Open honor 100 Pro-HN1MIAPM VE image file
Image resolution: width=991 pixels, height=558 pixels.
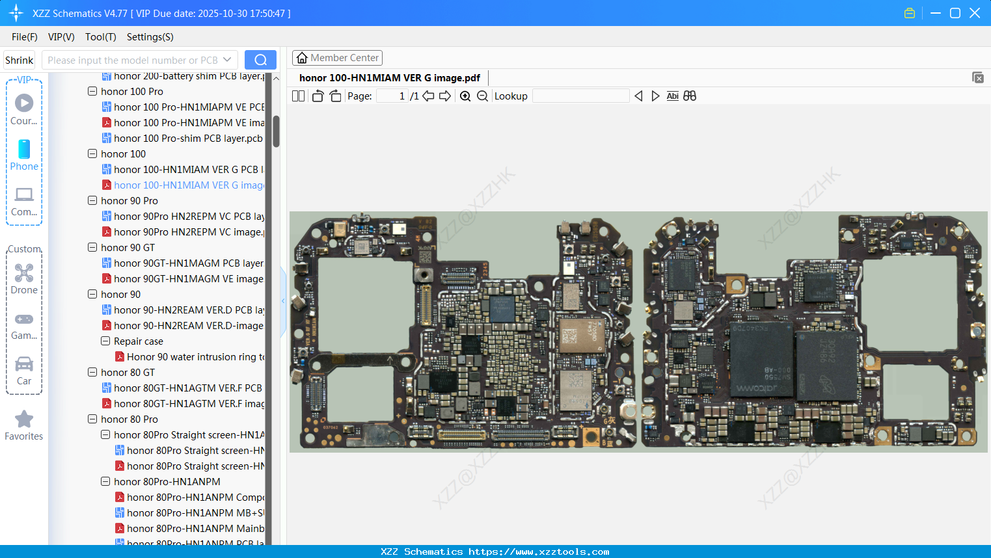click(x=183, y=123)
